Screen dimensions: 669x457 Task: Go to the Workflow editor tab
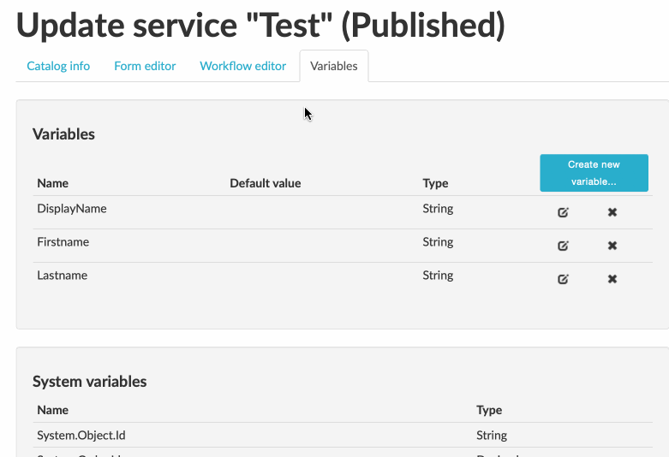tap(243, 66)
